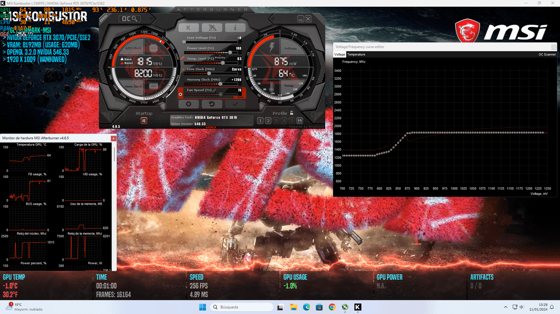Screen dimensions: 560x314
Task: Click the lightning bolt voltage icon
Action: (272, 47)
